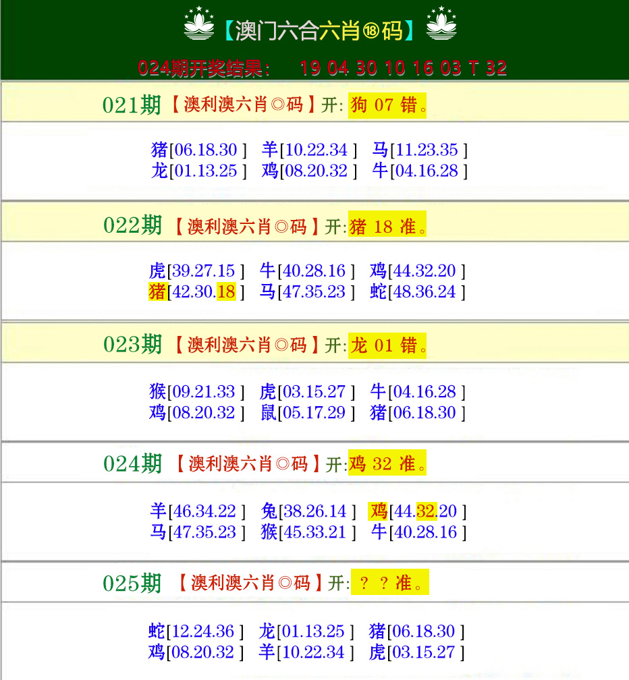Click 鸡[08.20.32] in the 025期 section
The image size is (629, 680).
[x=196, y=653]
